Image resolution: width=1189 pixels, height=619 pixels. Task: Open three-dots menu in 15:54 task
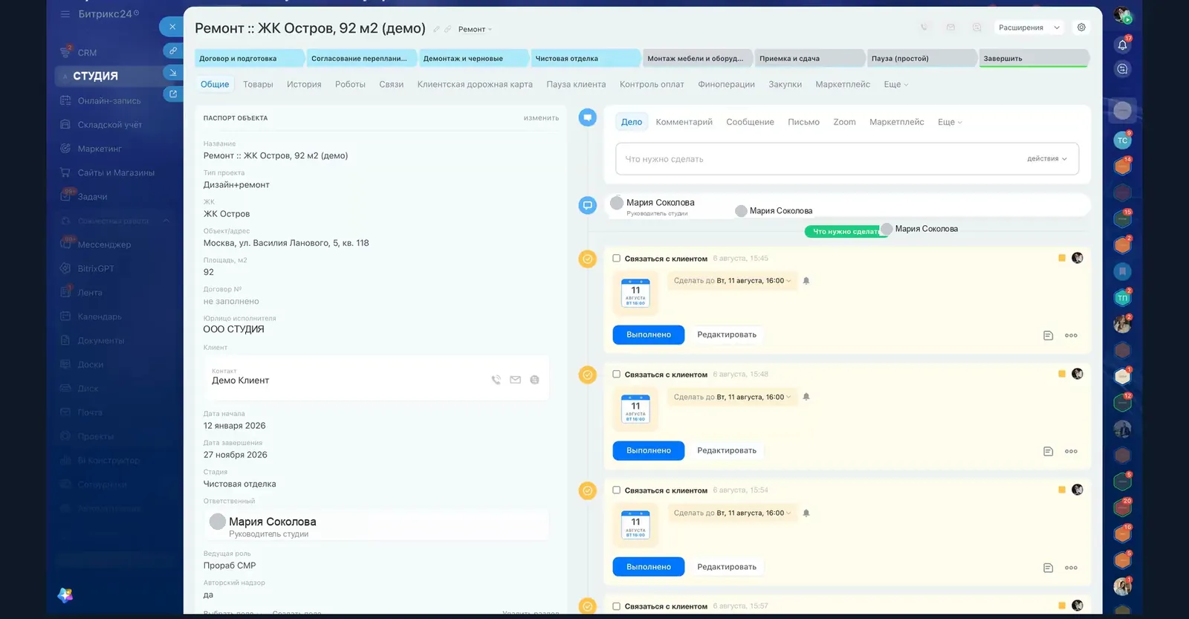click(1071, 568)
